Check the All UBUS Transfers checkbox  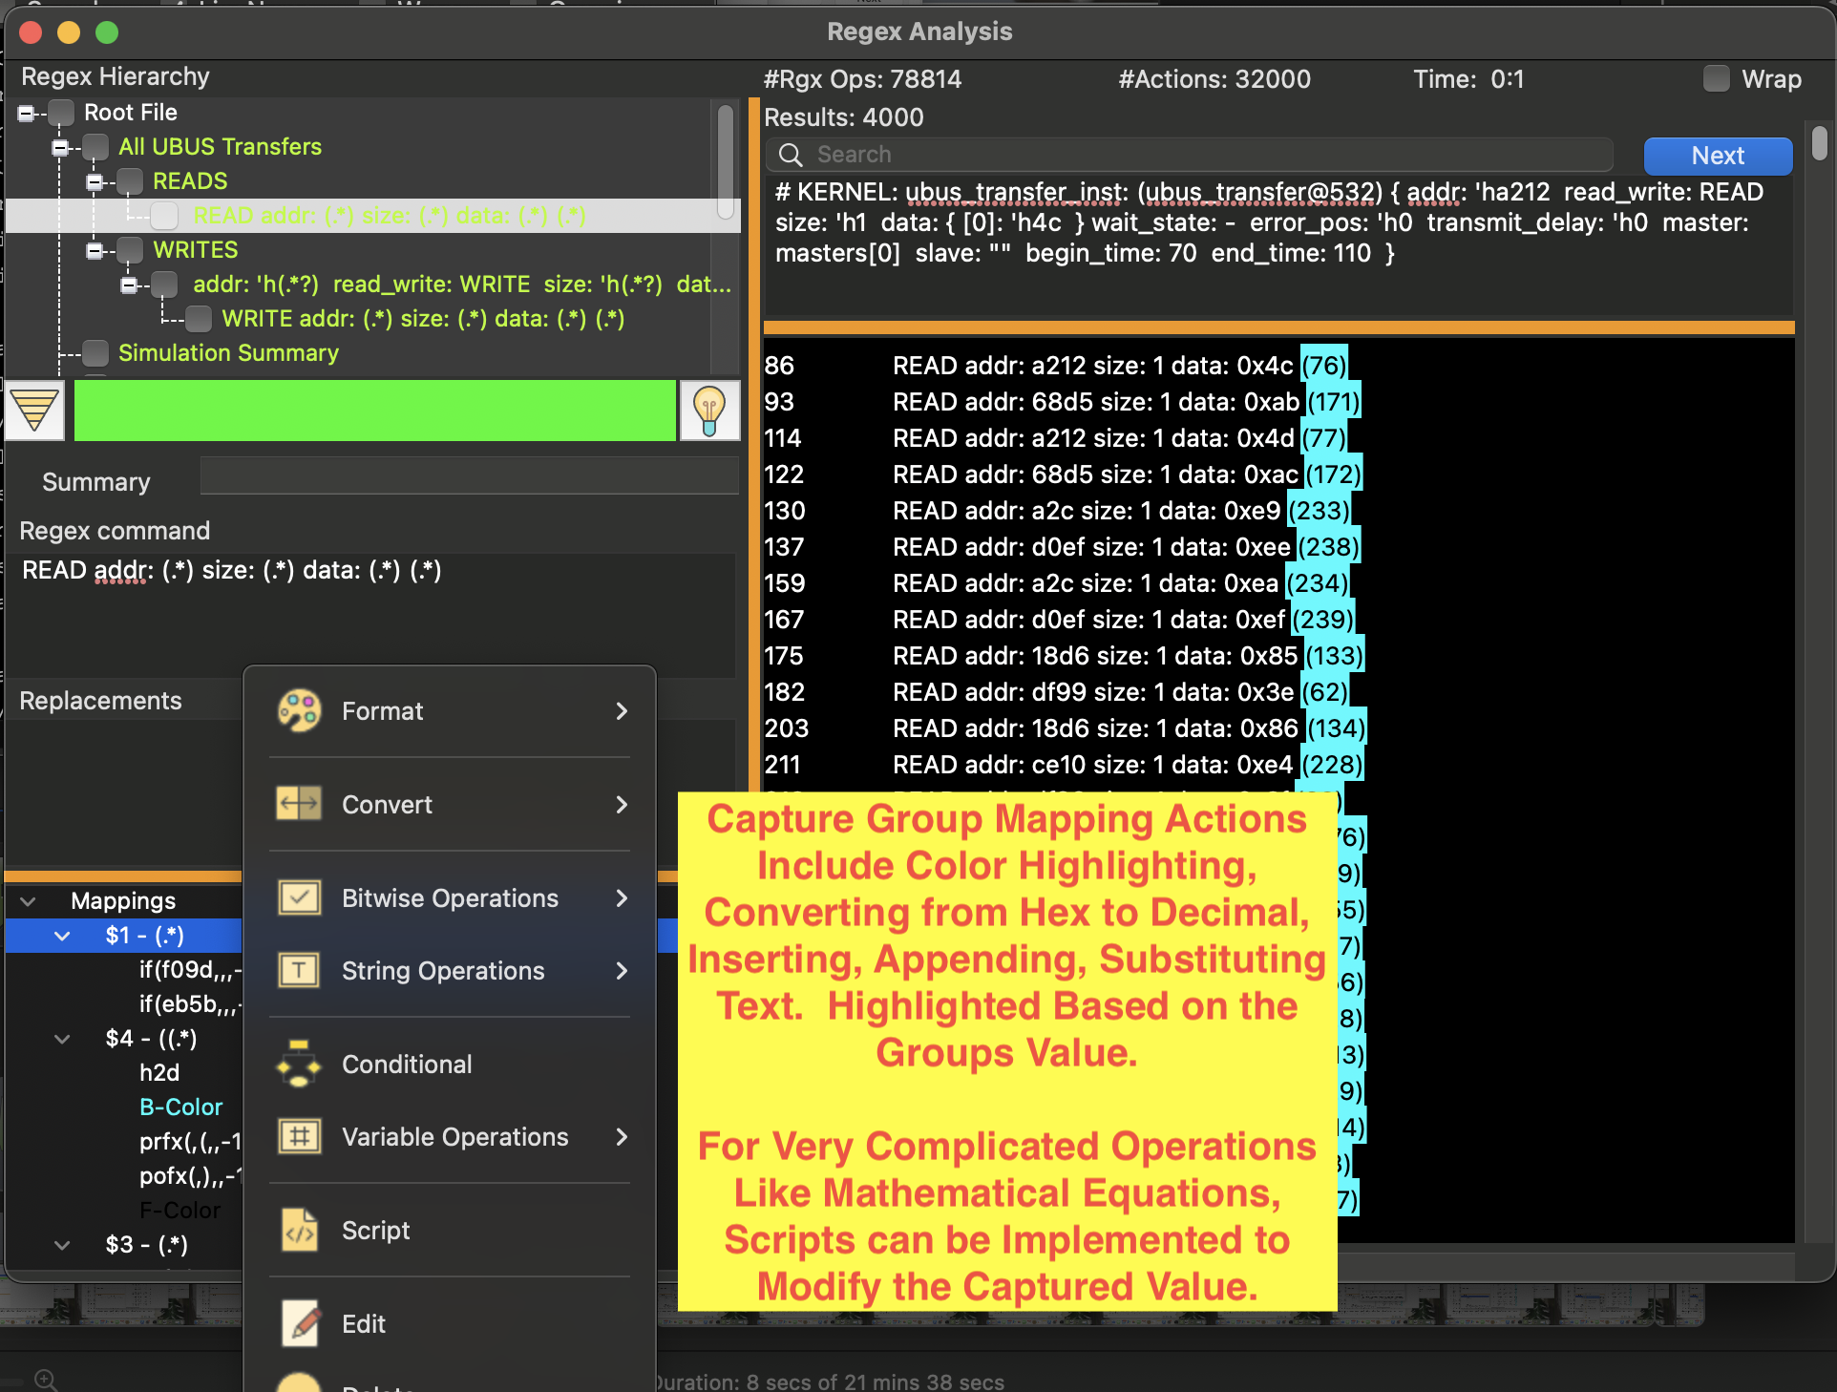pos(95,147)
